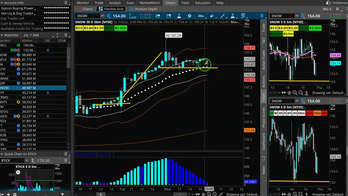Click zoom in on upper right SNOW chart
The image size is (348, 196).
295,93
